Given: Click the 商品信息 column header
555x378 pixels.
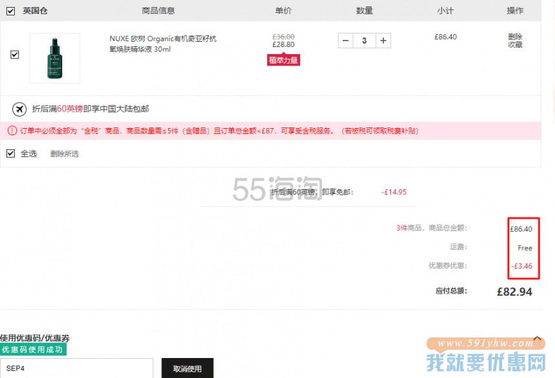Looking at the screenshot, I should (x=158, y=10).
